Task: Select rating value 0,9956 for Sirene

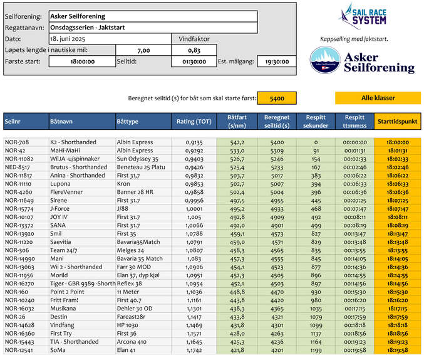Action: [x=194, y=200]
